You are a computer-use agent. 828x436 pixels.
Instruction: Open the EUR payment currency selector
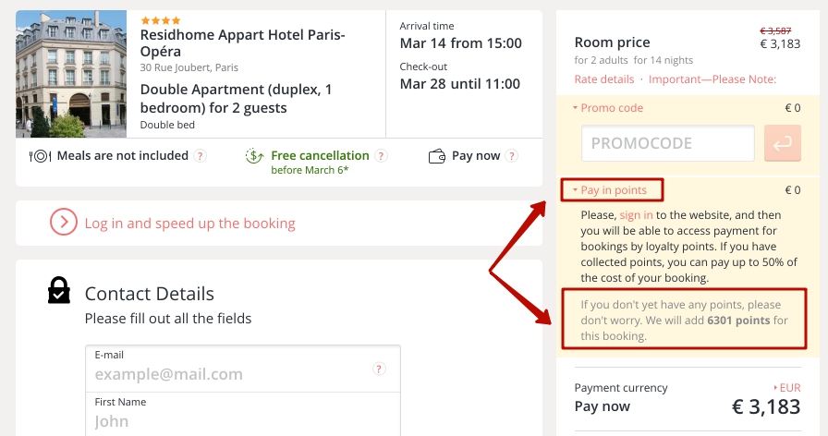[786, 387]
